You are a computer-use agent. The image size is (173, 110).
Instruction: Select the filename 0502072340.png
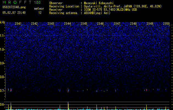[14, 7]
